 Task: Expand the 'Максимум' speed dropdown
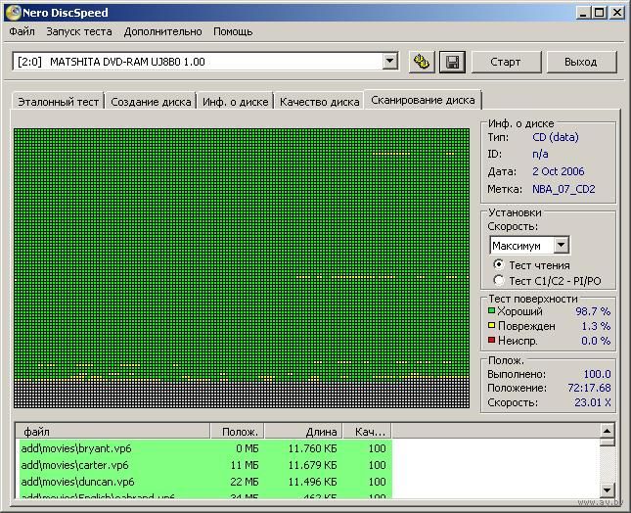[x=561, y=246]
